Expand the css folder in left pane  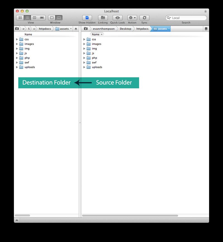click(17, 39)
